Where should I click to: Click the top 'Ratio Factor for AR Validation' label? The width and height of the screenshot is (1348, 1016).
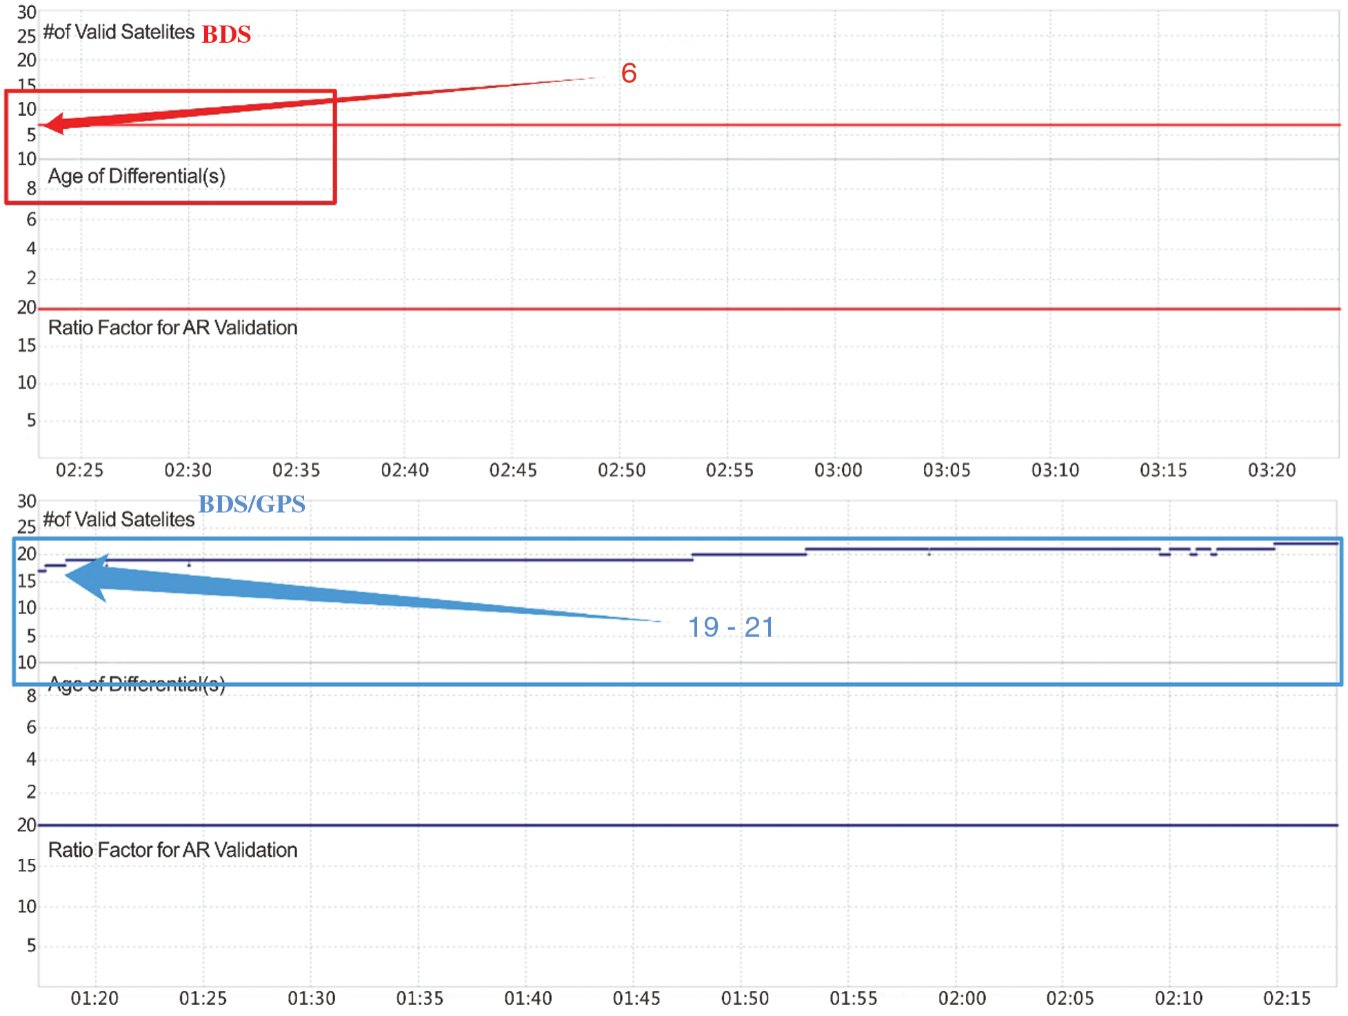(x=172, y=327)
